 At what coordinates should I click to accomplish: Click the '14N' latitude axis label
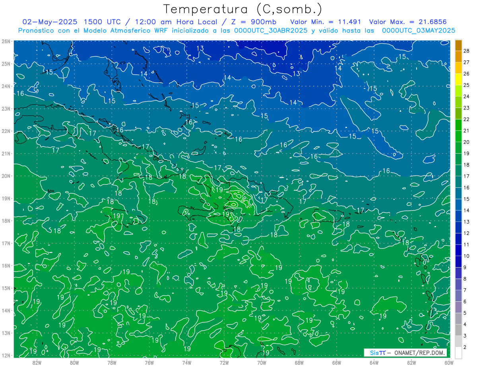(x=5, y=310)
